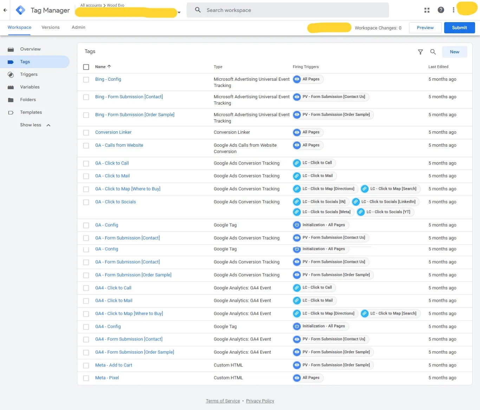Open the container selector dropdown arrow

[x=179, y=12]
